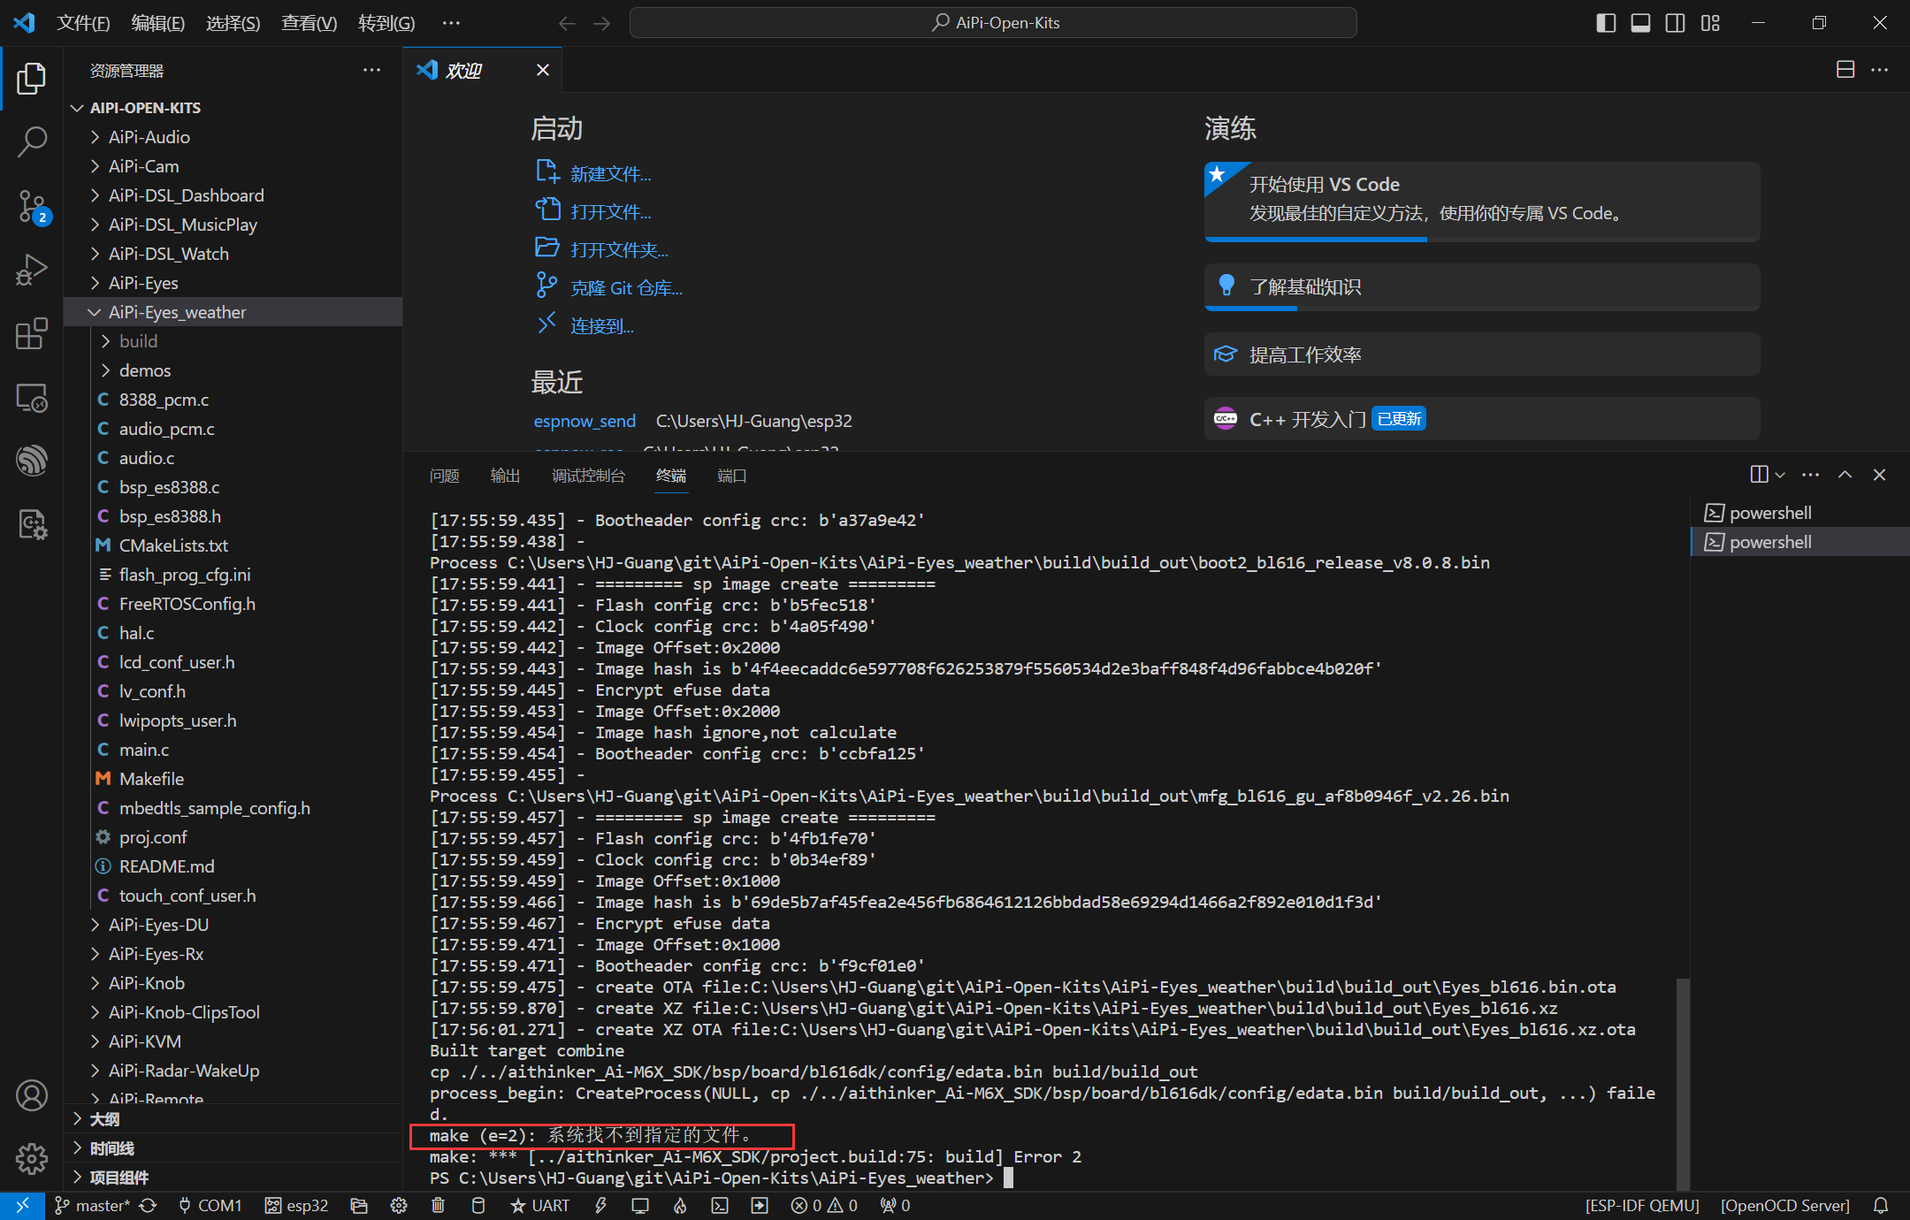
Task: Click the monitor device icon in status bar
Action: coord(640,1205)
